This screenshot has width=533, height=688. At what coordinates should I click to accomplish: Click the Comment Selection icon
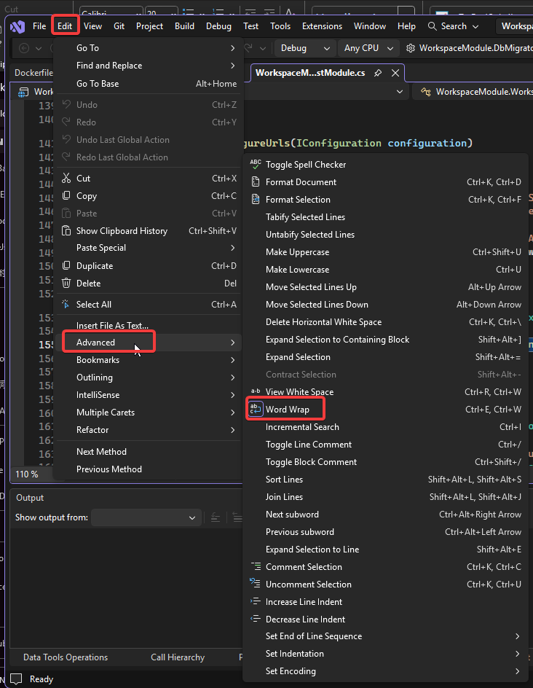255,567
